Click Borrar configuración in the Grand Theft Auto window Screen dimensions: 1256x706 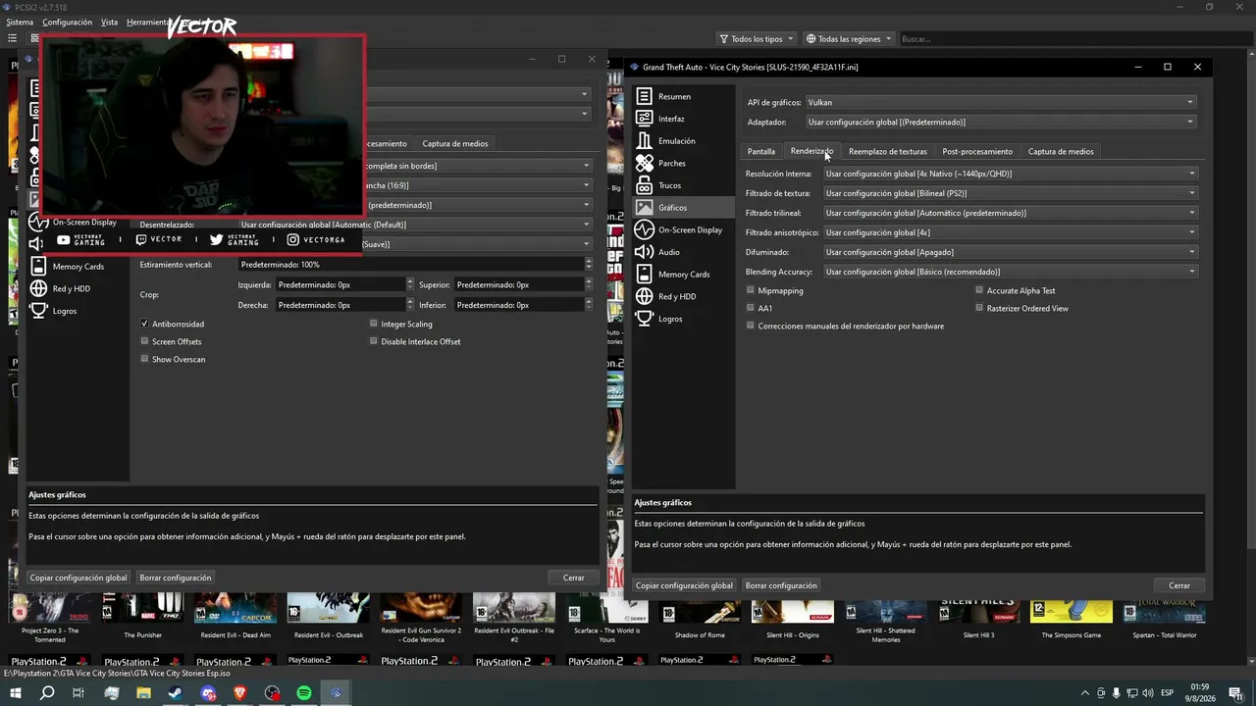pos(781,585)
